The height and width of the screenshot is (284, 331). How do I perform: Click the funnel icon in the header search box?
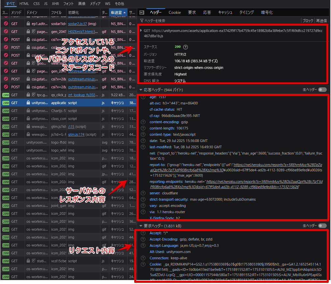click(x=142, y=21)
